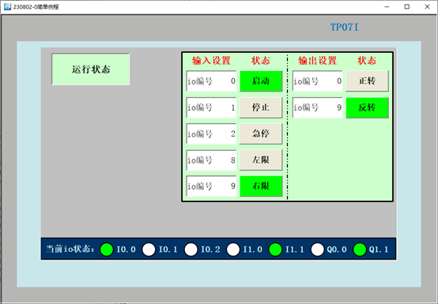Screen dimensions: 438x304
Task: Click the TP07I model label
Action: tap(344, 28)
